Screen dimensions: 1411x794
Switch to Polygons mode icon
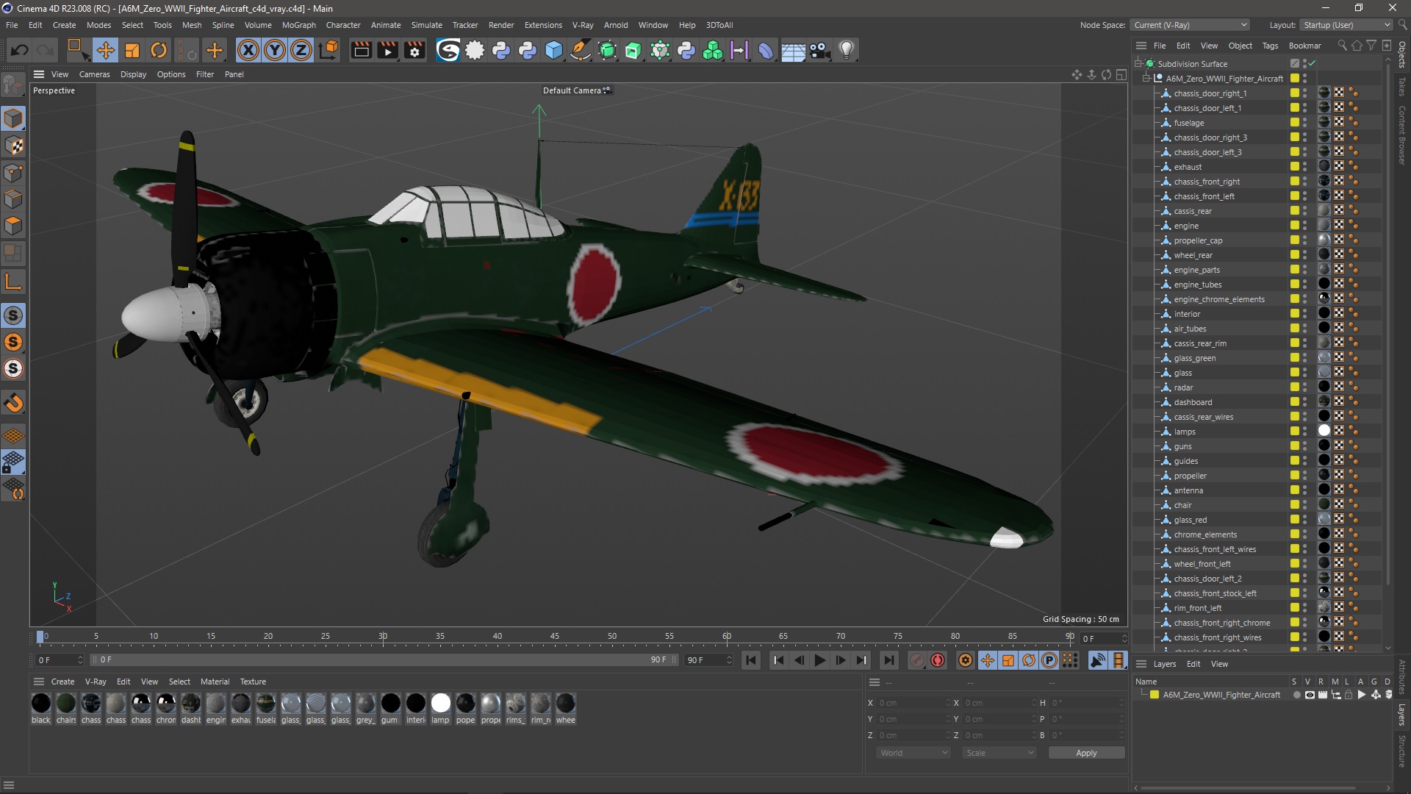[13, 226]
